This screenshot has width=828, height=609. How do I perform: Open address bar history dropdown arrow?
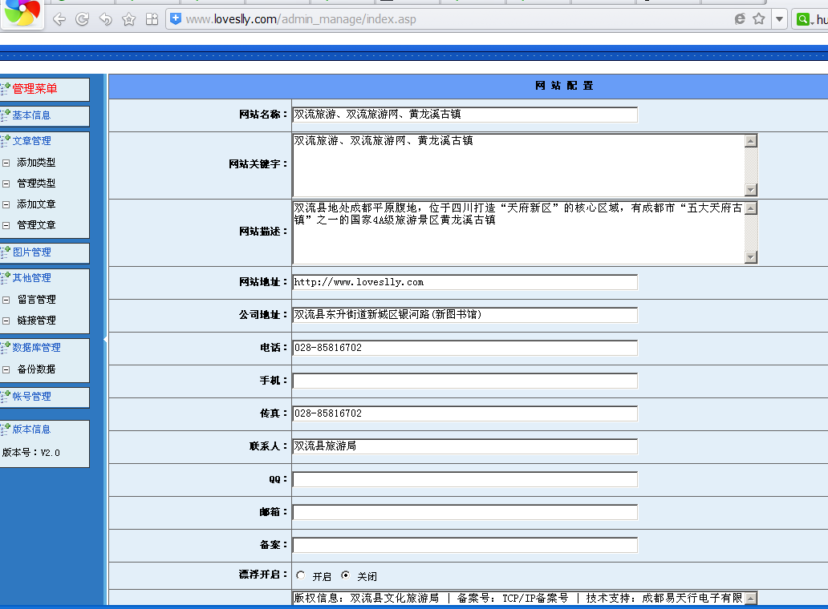pyautogui.click(x=779, y=19)
